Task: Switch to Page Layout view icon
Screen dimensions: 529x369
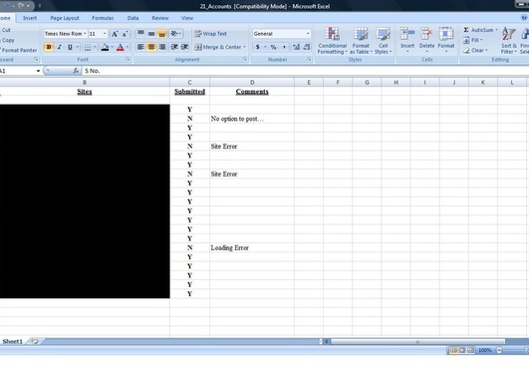Action: [462, 350]
